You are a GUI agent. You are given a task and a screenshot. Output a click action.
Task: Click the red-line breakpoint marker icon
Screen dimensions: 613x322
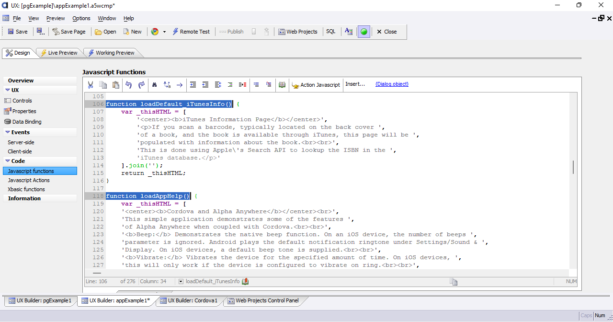243,85
